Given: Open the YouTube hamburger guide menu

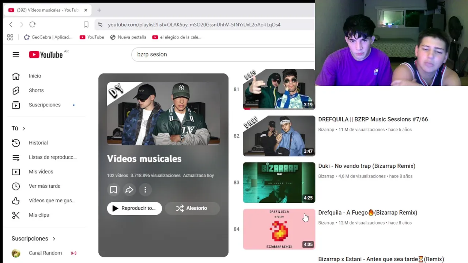Looking at the screenshot, I should point(16,54).
